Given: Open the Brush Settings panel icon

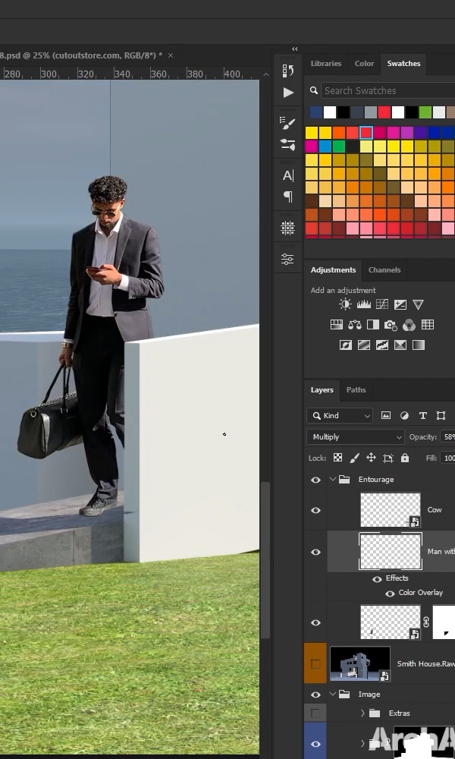Looking at the screenshot, I should [x=287, y=144].
